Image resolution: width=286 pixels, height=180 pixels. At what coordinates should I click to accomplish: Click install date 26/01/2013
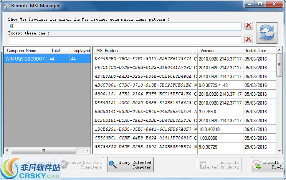click(x=259, y=129)
